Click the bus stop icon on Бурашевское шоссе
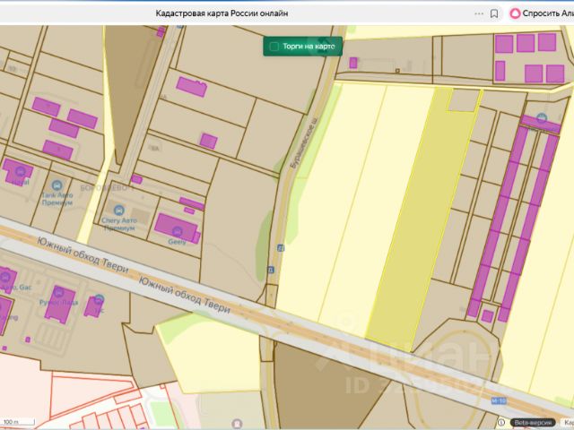The height and width of the screenshot is (430, 574). coord(281,247)
